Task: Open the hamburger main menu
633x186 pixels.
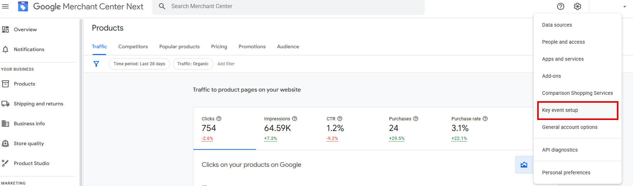Action: (5, 6)
